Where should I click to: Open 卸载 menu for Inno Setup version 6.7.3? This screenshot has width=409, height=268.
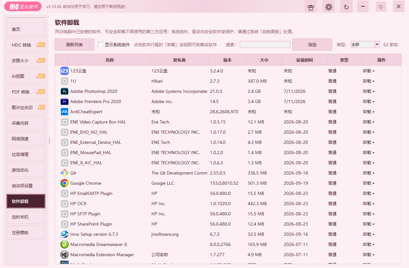[369, 234]
